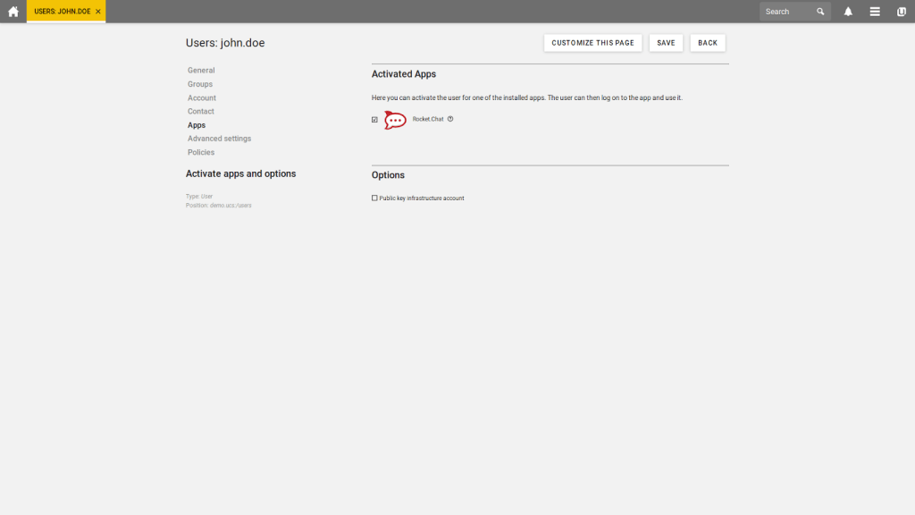This screenshot has height=515, width=915.
Task: Open the Account section
Action: (202, 98)
